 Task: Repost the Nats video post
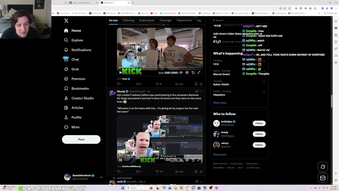[139, 84]
